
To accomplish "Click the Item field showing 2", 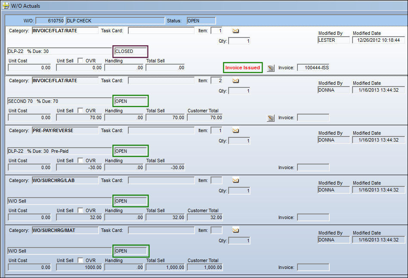I will [216, 81].
